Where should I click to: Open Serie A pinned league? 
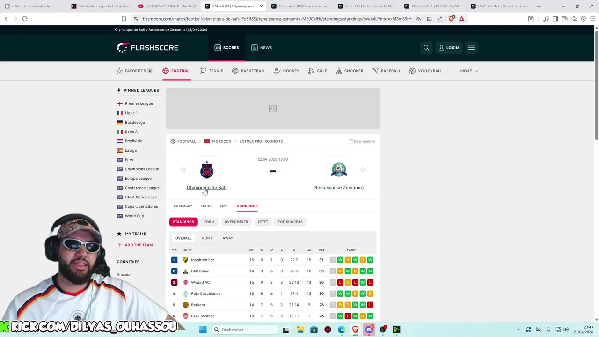pyautogui.click(x=131, y=132)
